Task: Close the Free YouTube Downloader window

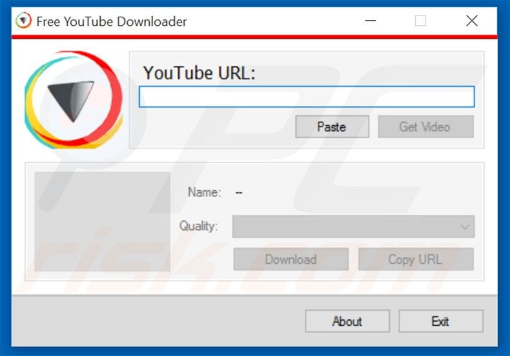Action: (x=472, y=21)
